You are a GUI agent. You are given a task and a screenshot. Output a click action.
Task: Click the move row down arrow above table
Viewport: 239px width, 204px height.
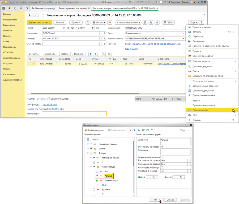(96, 54)
